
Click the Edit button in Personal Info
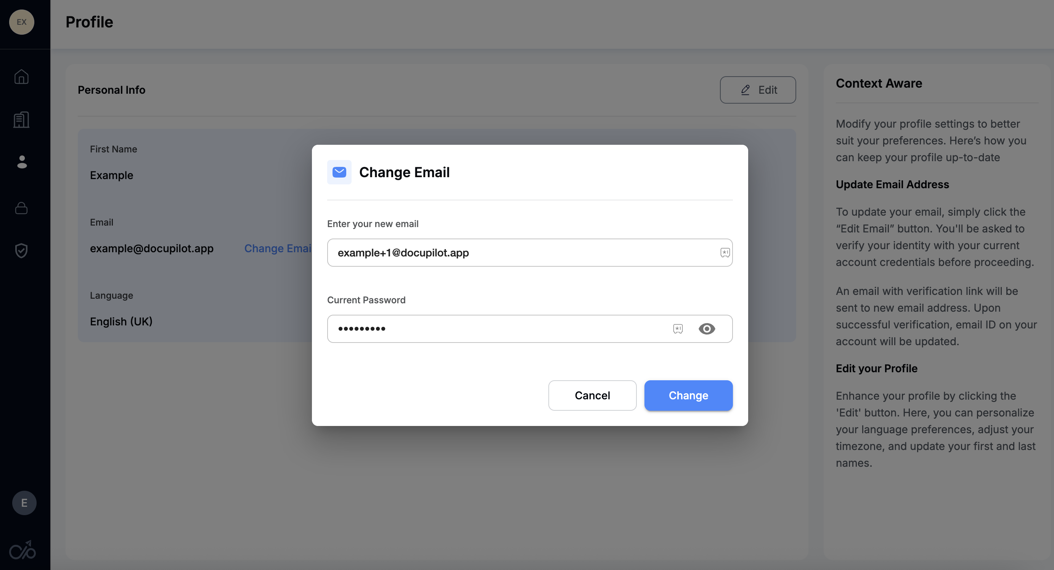758,90
